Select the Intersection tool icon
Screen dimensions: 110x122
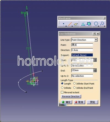pos(89,24)
